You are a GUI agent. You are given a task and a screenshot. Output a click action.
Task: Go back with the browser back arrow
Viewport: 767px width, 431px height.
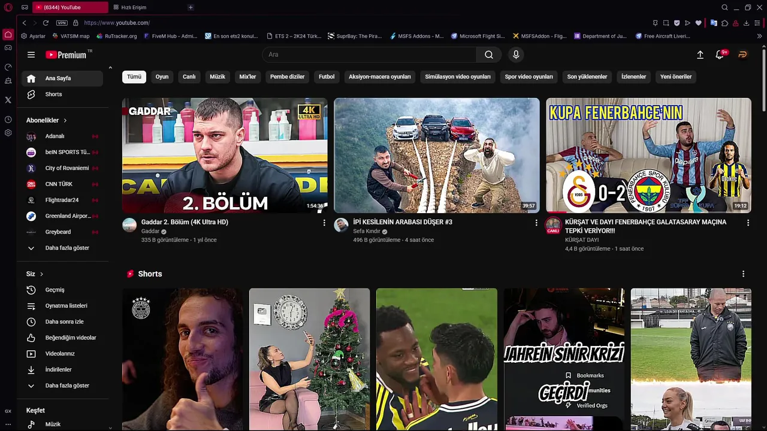point(24,23)
